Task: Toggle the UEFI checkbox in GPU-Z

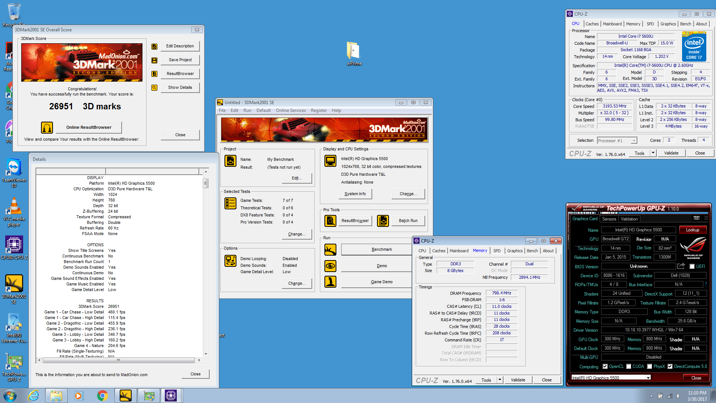Action: pos(692,266)
